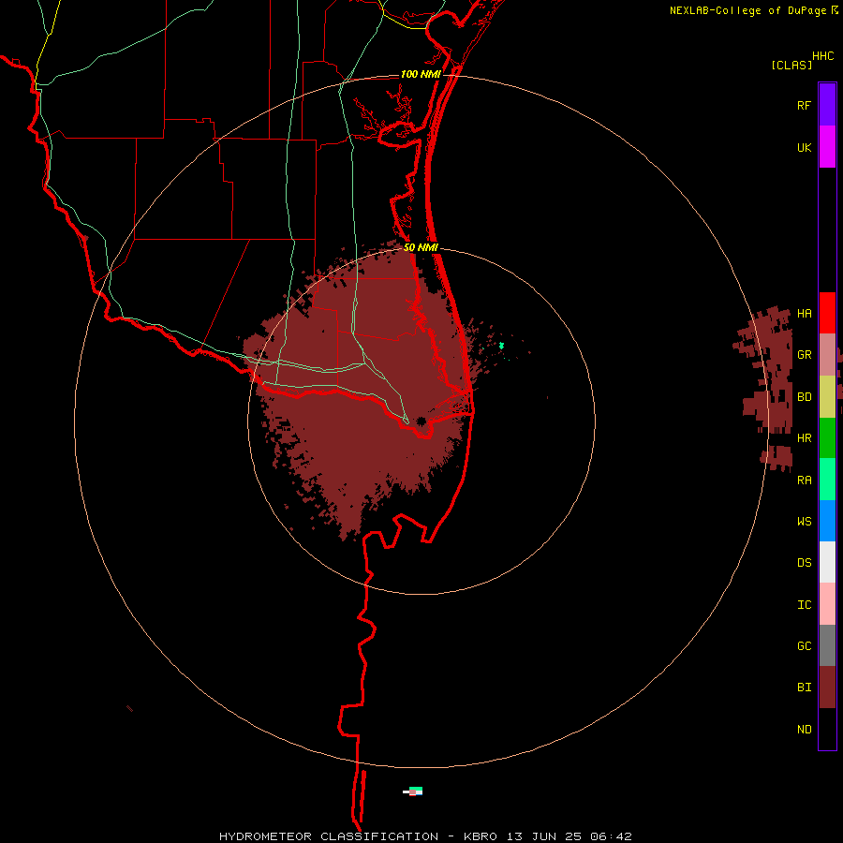Select the dusty pink GR legend swatch

[x=827, y=354]
